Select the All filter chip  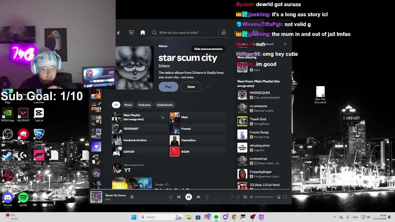tap(116, 105)
